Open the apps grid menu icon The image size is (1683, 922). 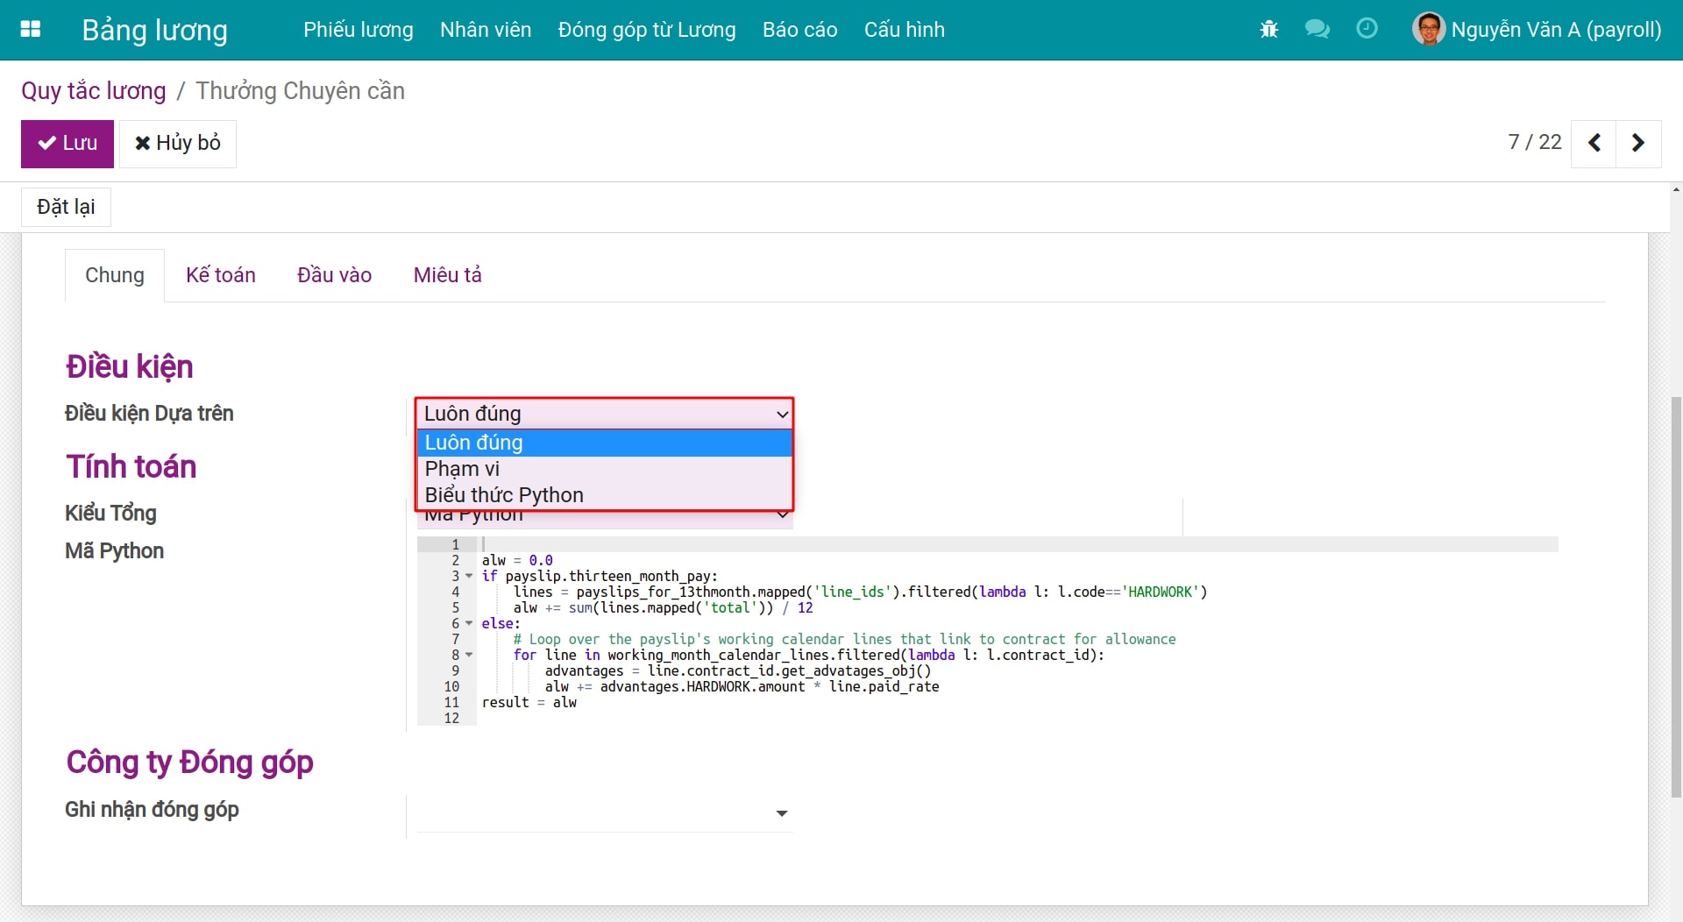pyautogui.click(x=31, y=29)
